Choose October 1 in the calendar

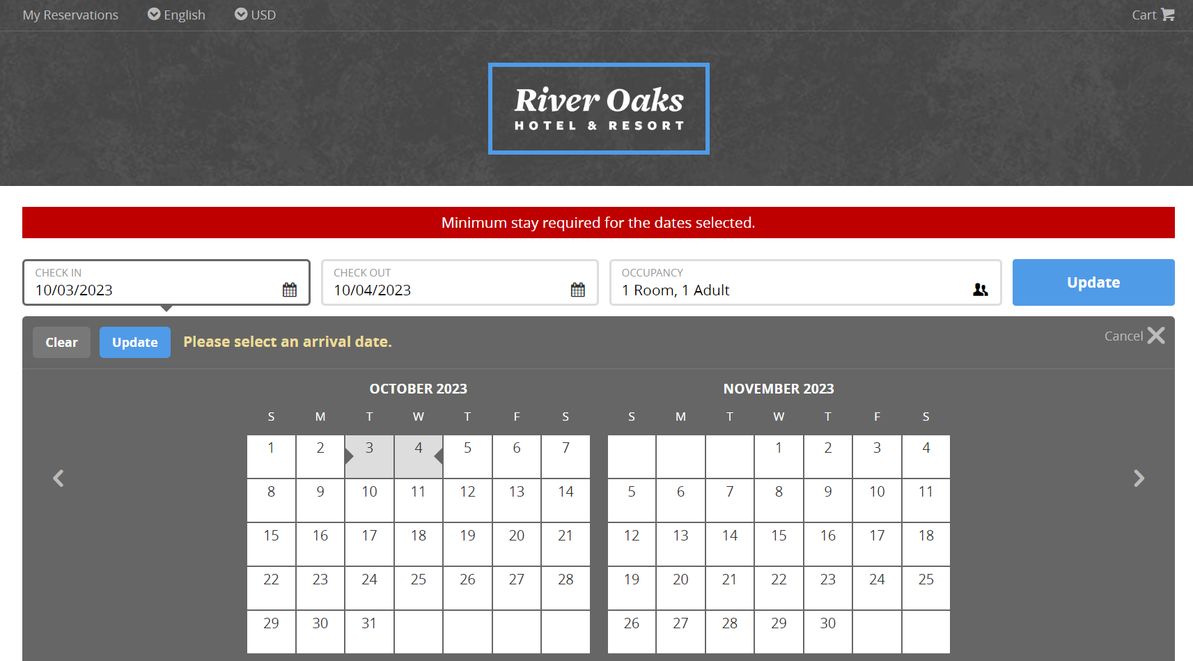point(272,457)
